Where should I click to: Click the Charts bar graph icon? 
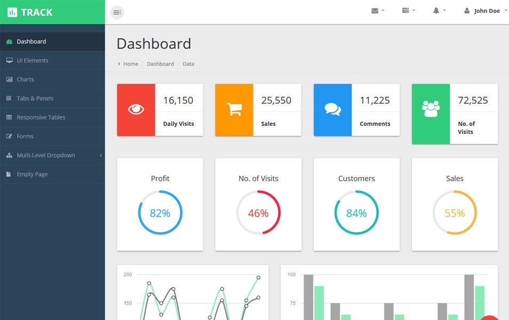coord(10,79)
